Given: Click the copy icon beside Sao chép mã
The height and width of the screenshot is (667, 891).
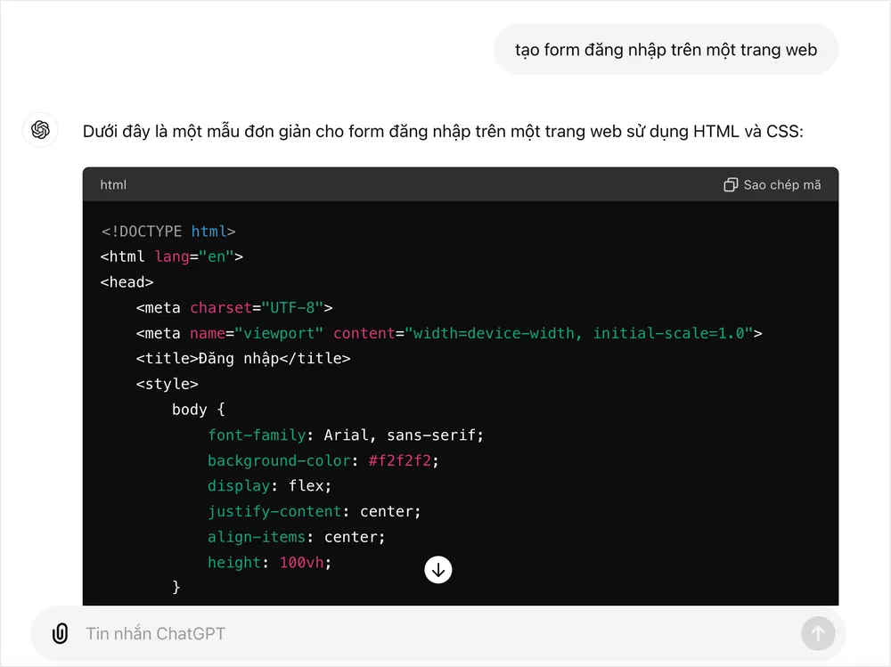Looking at the screenshot, I should pos(731,184).
